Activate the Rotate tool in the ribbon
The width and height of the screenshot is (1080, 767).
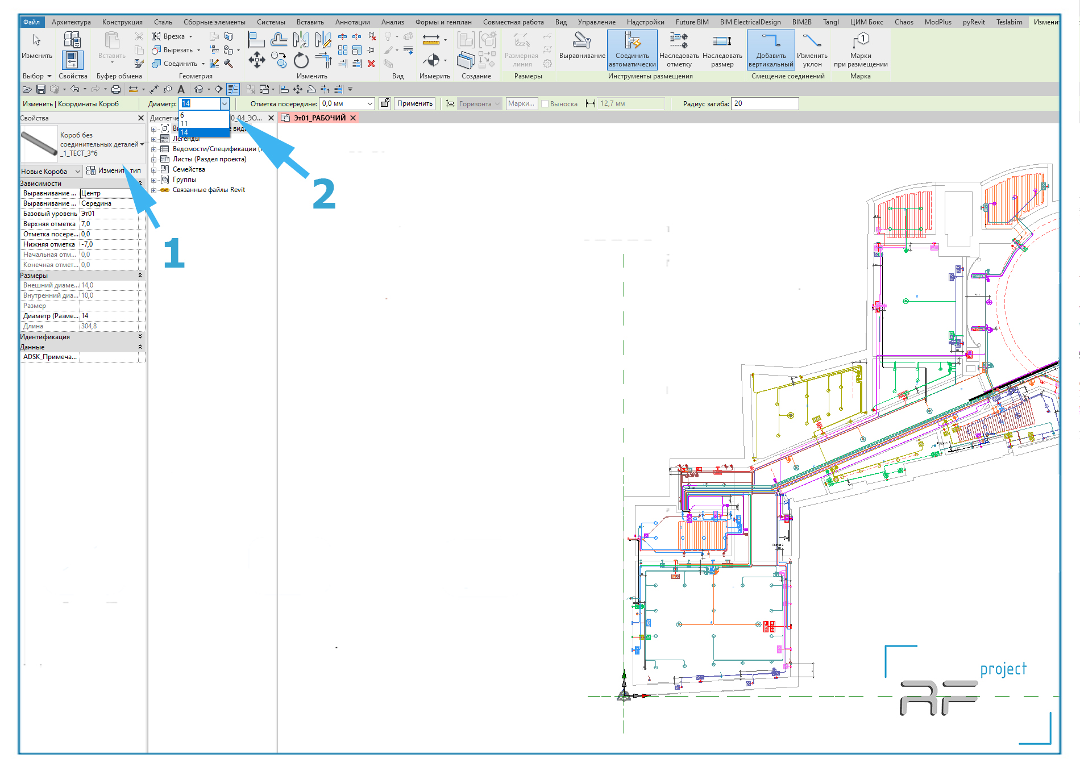[x=301, y=60]
